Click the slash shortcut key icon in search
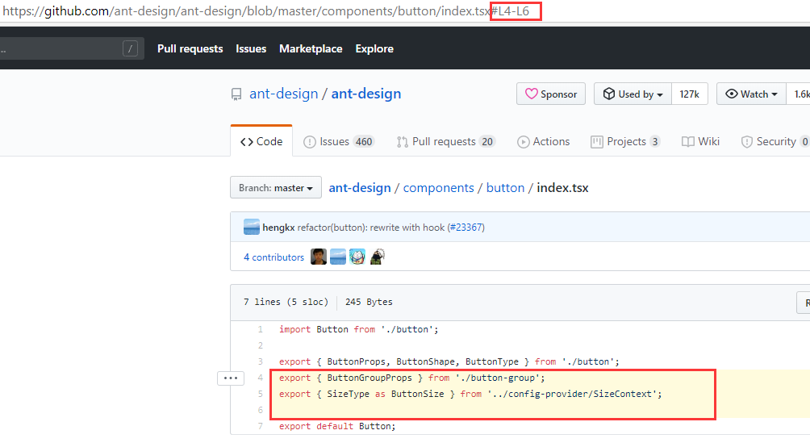The image size is (810, 447). [130, 48]
